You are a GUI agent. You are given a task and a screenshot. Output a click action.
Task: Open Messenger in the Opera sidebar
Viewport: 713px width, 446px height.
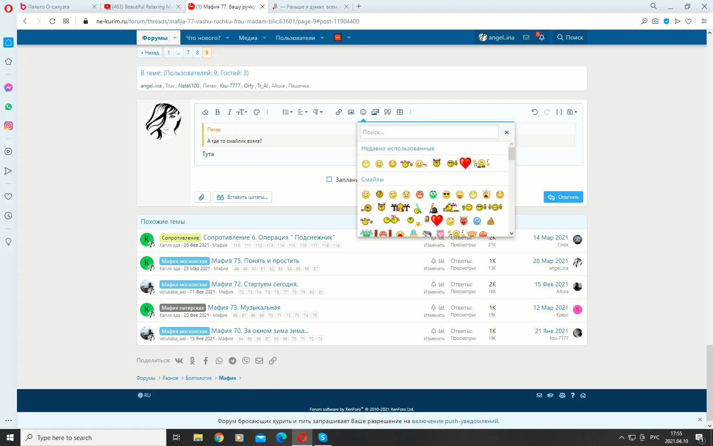(x=8, y=88)
